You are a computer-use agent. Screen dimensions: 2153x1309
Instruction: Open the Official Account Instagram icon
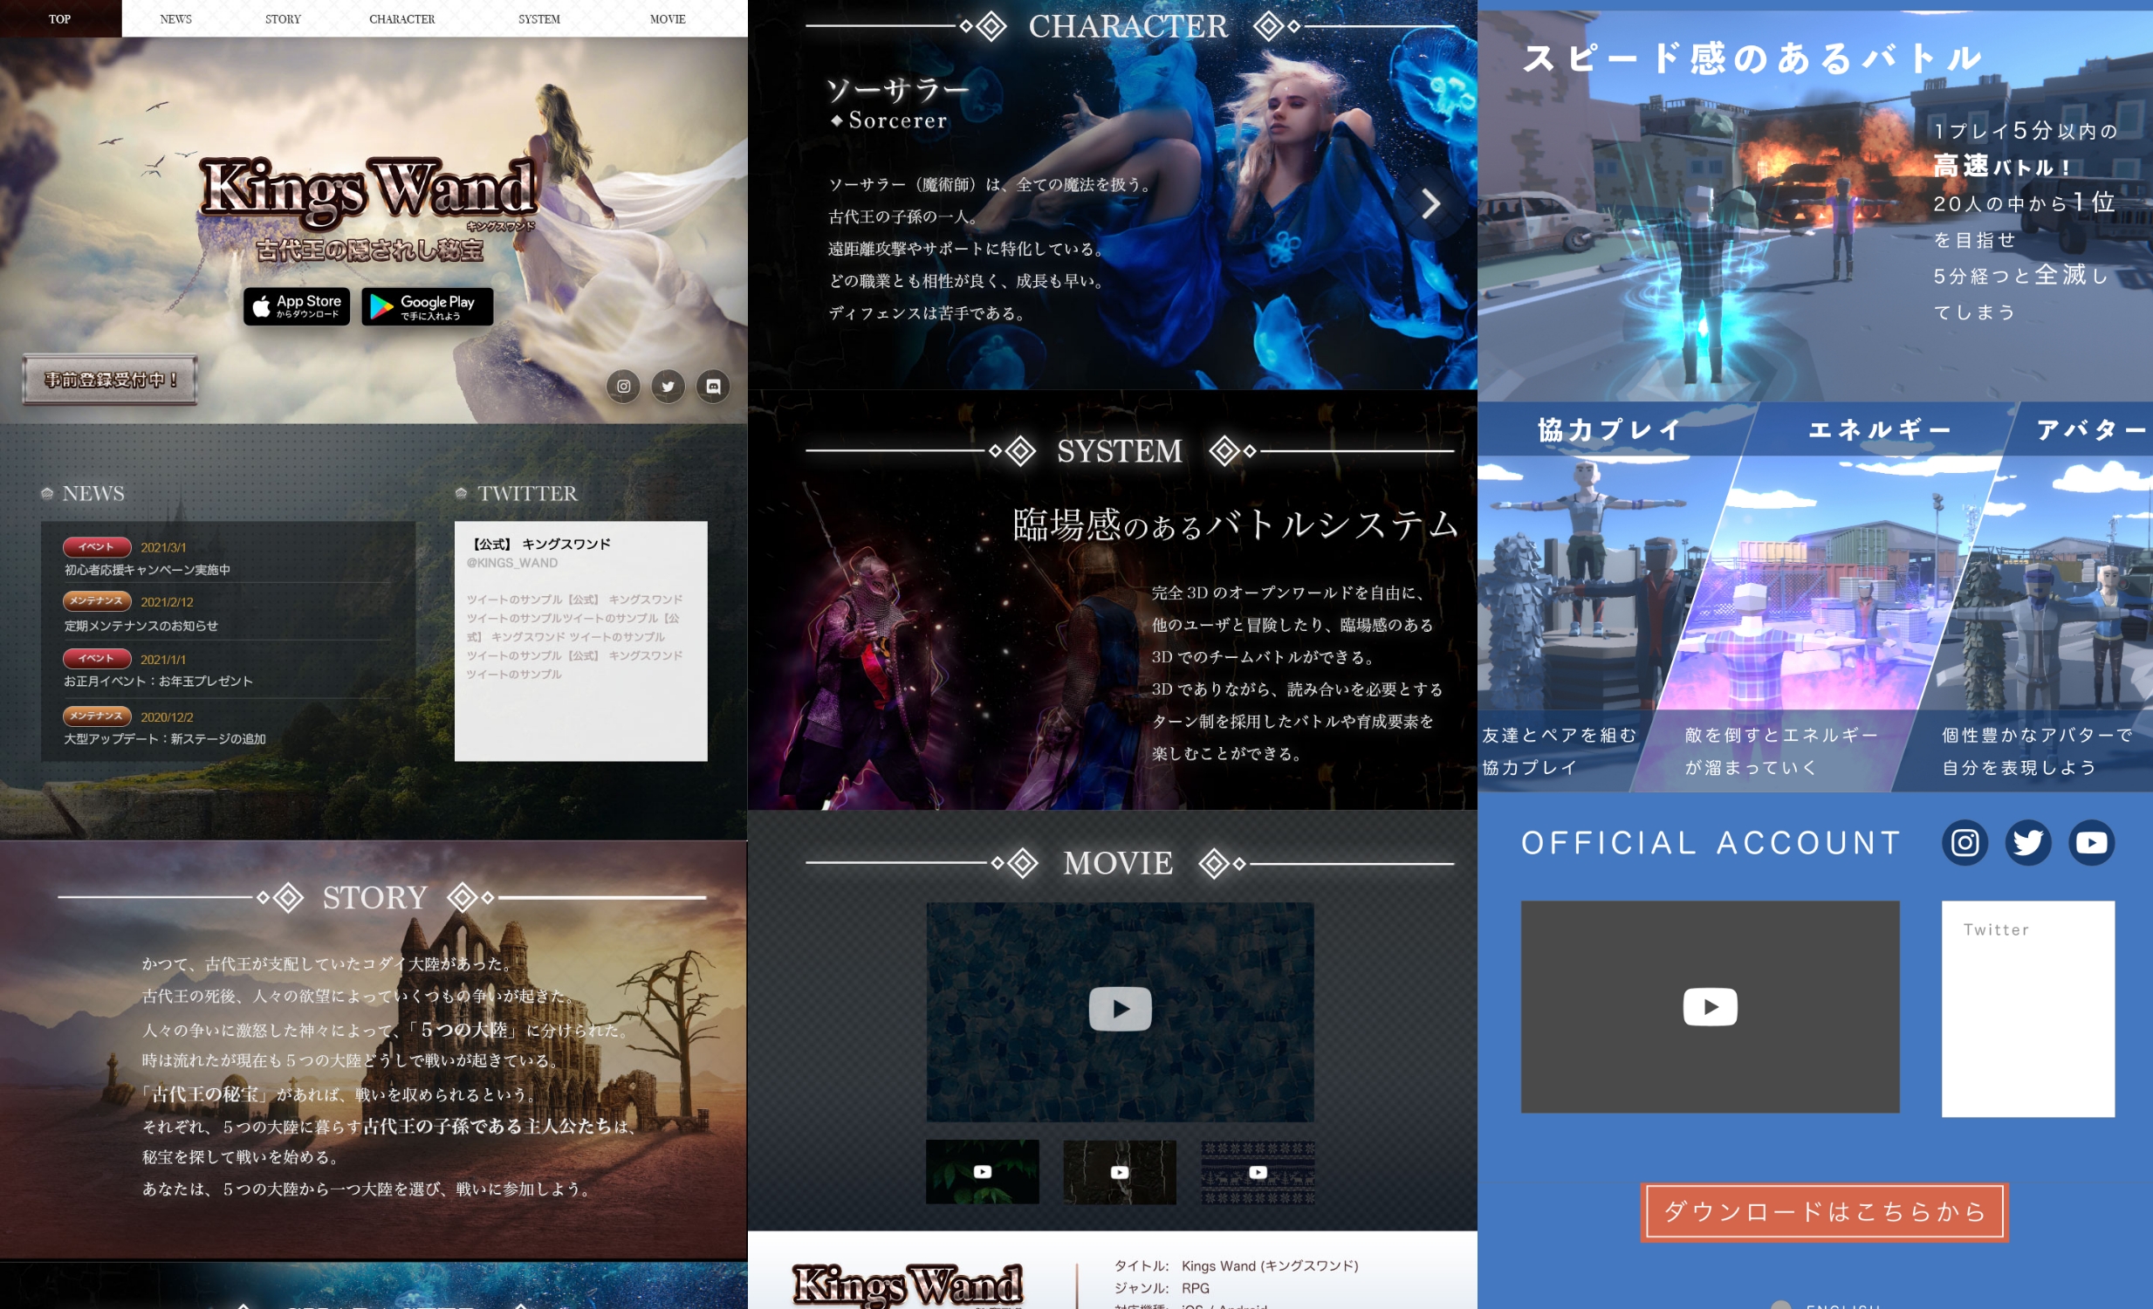tap(1964, 842)
